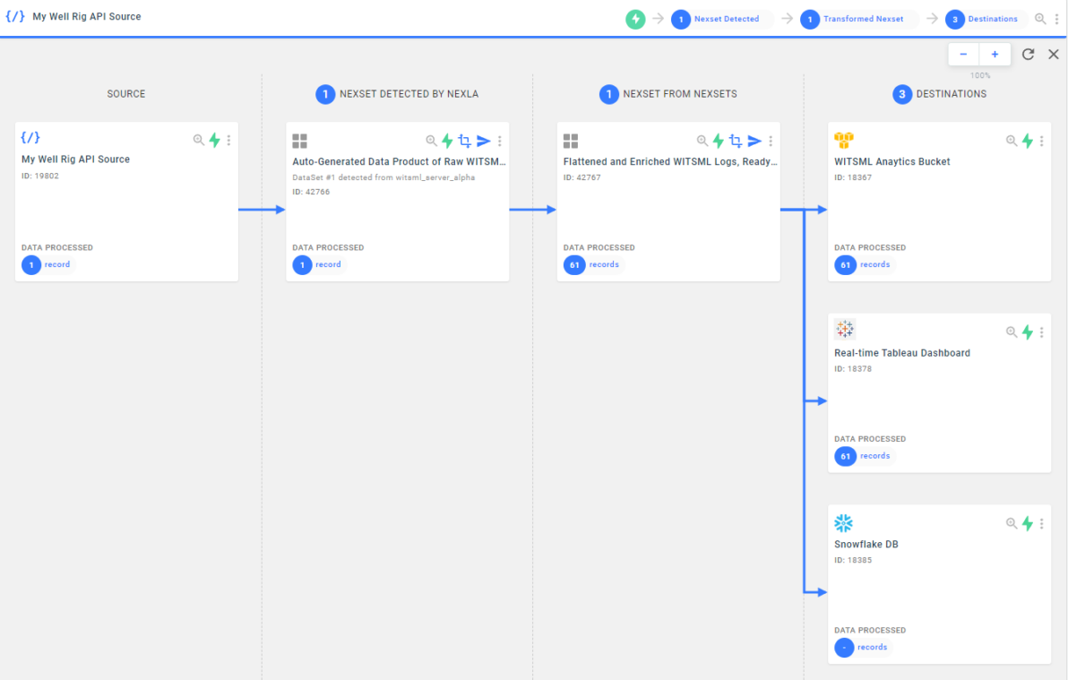Toggle the green flow status circle in header

tap(635, 19)
